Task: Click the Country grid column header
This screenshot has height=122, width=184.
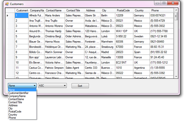Action: point(141,11)
